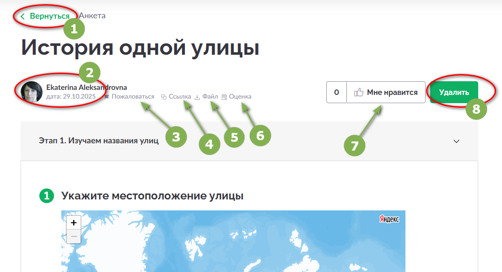Toggle the chevron on the Этап 1 panel
This screenshot has height=272, width=502.
coord(456,141)
